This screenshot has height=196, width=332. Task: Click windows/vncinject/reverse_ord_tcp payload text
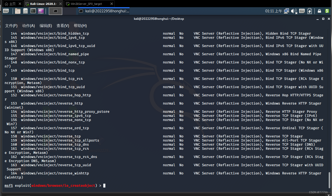(55, 128)
